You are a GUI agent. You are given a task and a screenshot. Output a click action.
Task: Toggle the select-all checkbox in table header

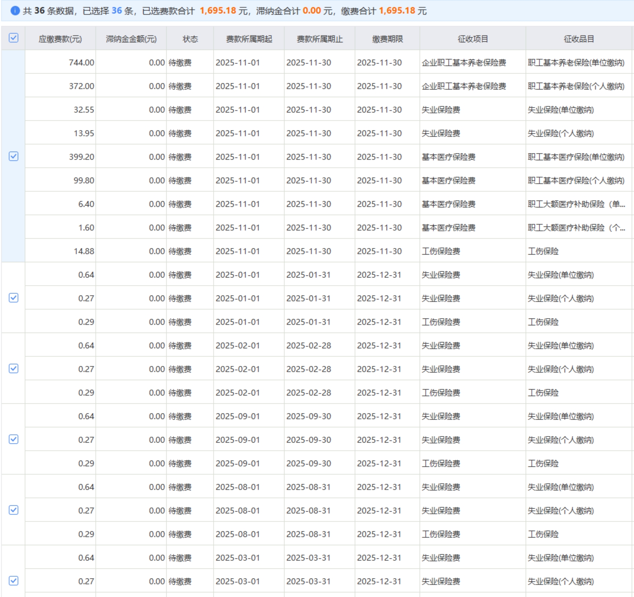(x=13, y=38)
